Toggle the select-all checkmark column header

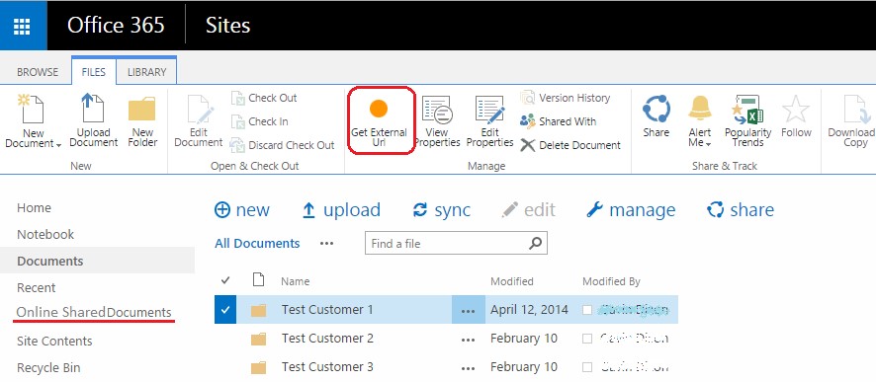coord(225,280)
